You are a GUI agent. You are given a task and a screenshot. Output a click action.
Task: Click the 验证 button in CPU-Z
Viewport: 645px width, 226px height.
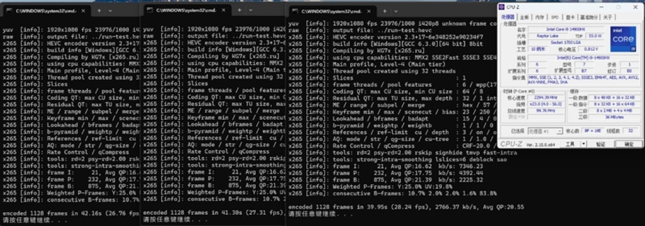tap(601, 144)
